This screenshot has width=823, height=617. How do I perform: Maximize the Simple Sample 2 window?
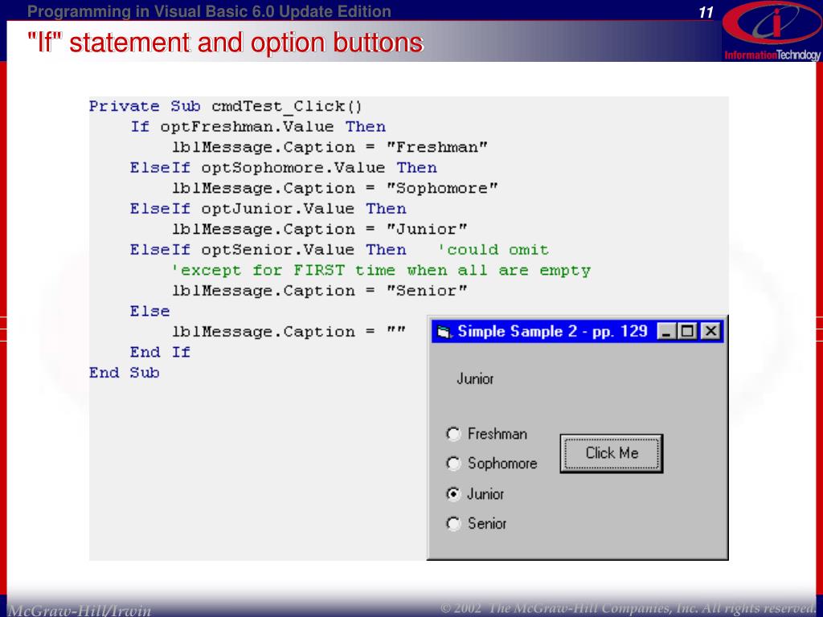coord(686,331)
